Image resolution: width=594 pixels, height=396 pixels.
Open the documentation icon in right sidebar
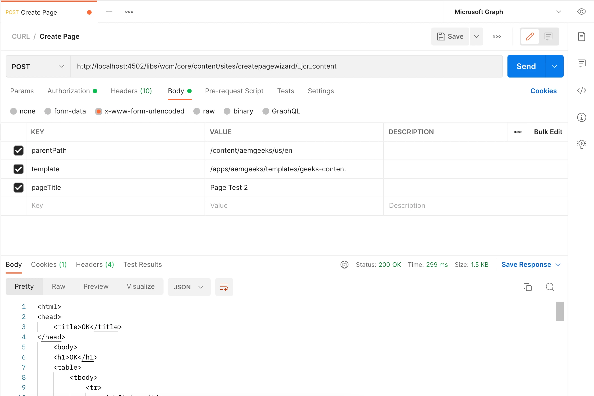581,37
